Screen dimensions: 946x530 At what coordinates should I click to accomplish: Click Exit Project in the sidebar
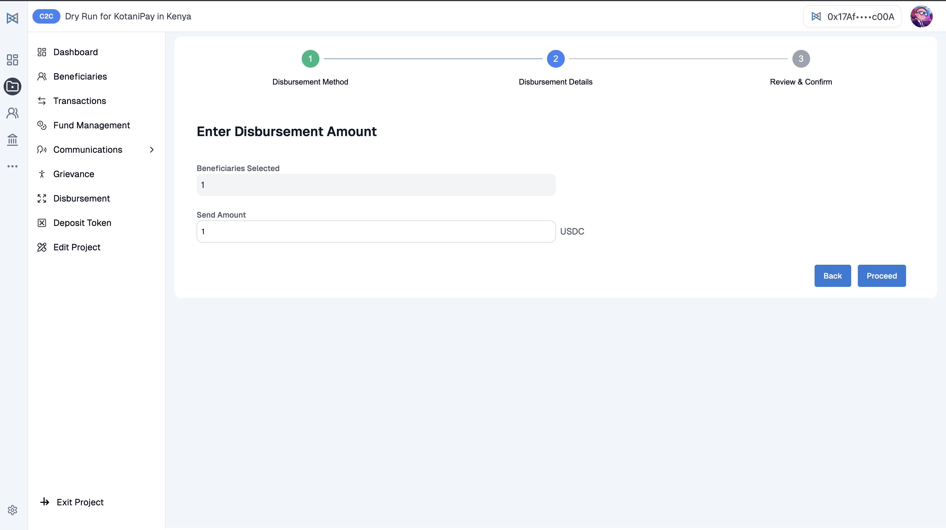pos(80,502)
